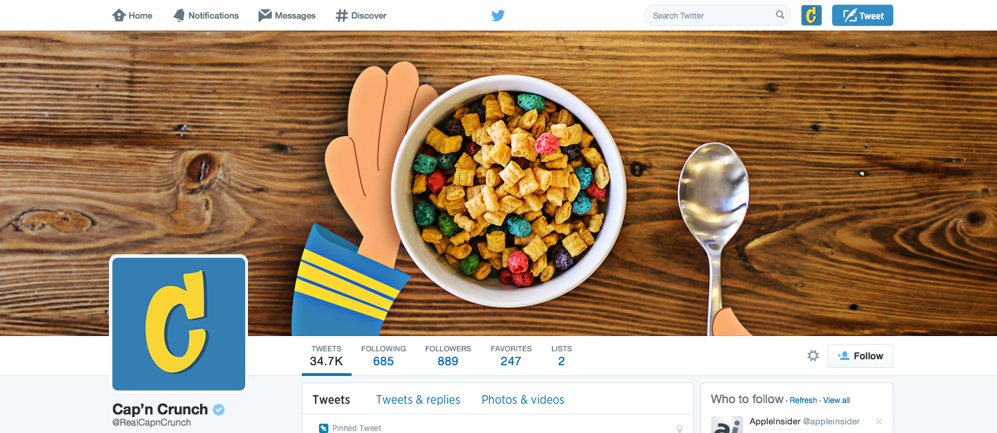997x433 pixels.
Task: Click the search magnifier icon
Action: (x=780, y=15)
